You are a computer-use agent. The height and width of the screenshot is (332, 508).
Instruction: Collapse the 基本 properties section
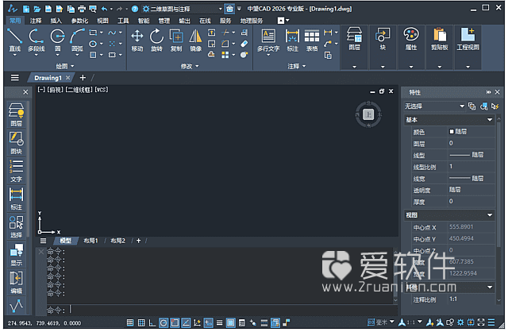coord(490,120)
